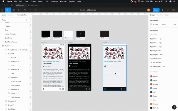Switch to the Assets tab
This screenshot has width=178, height=111.
tap(11, 15)
